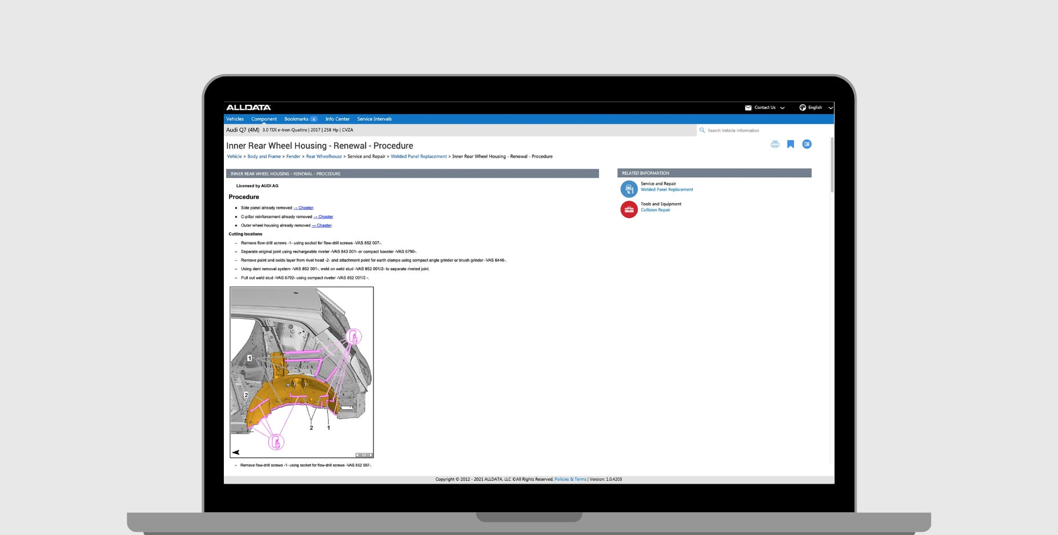Expand the Contact Us dropdown arrow
1058x535 pixels.
[782, 108]
